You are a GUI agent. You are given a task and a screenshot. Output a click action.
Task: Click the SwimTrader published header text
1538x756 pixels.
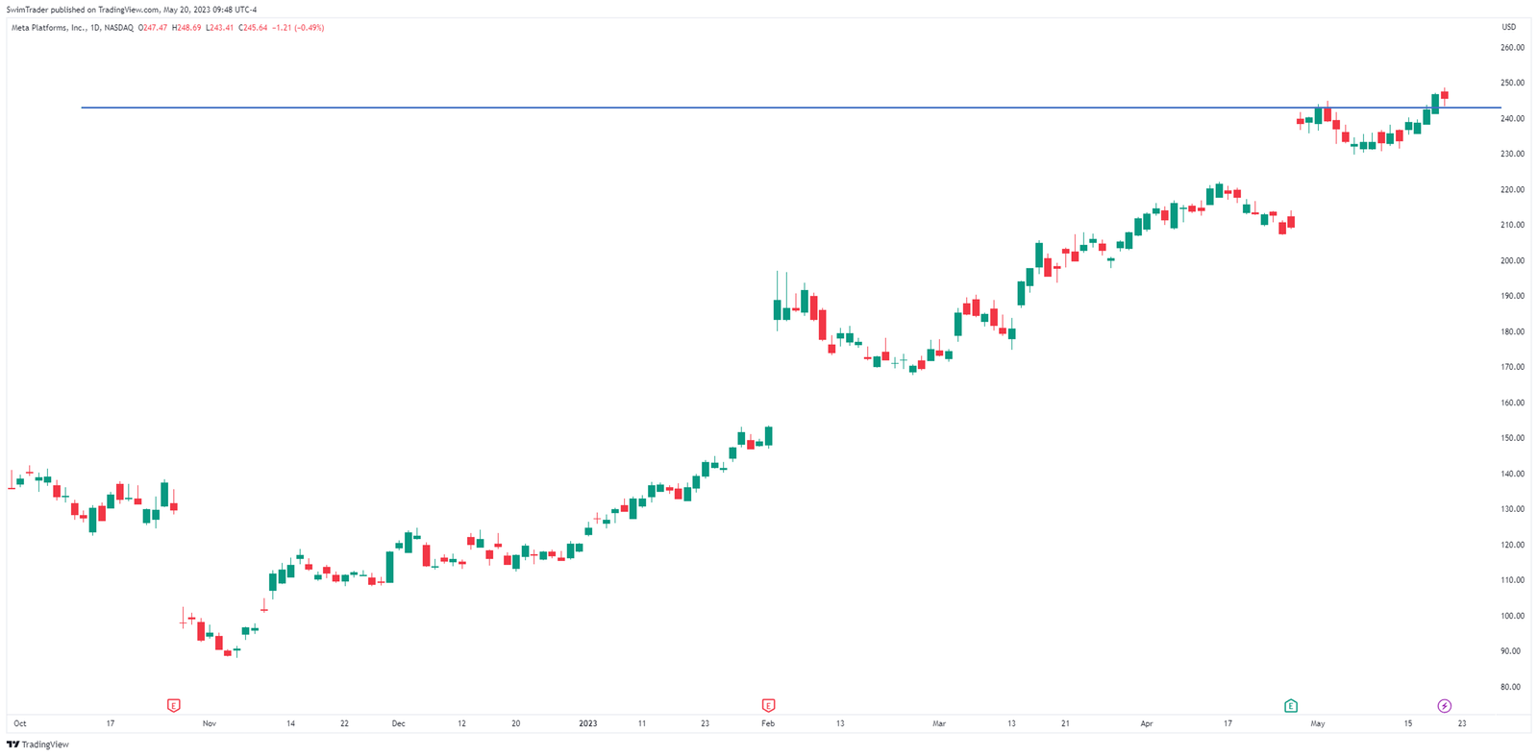pyautogui.click(x=132, y=10)
